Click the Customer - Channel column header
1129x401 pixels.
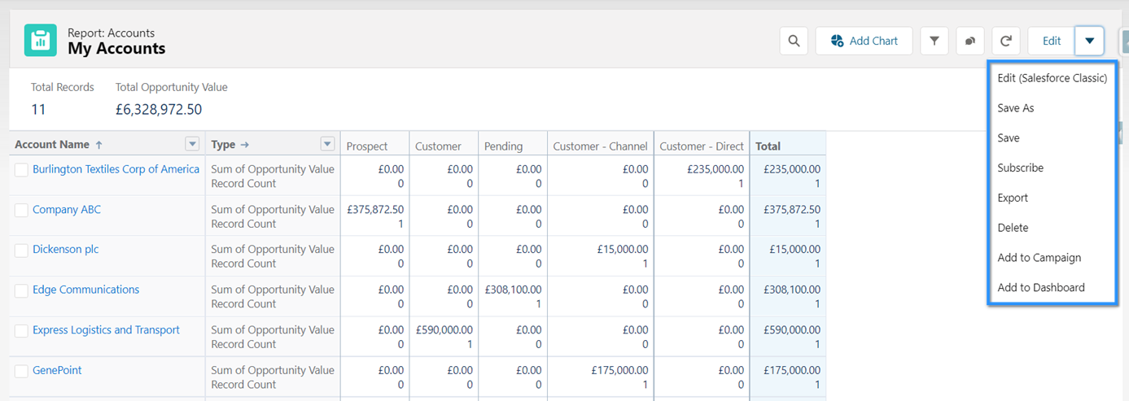[x=600, y=146]
